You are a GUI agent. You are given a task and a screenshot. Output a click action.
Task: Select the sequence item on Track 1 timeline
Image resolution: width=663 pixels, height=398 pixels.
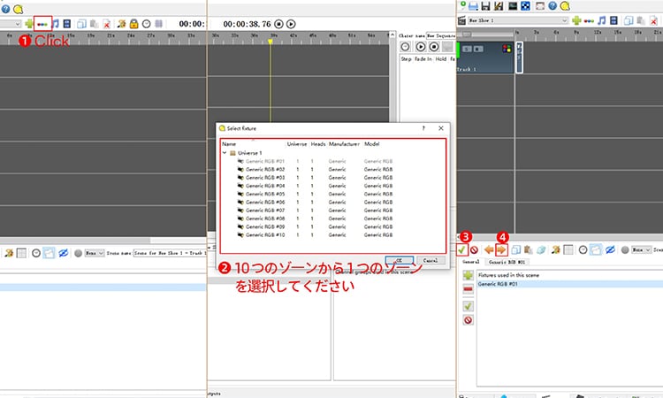(x=519, y=57)
